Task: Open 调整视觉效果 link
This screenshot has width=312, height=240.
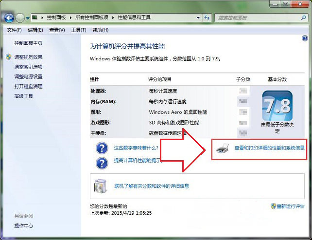Action: click(28, 57)
